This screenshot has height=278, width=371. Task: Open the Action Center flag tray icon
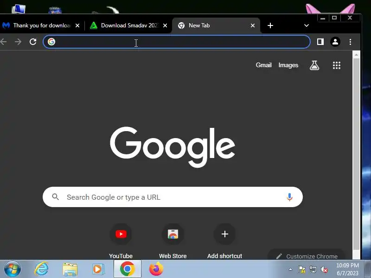[302, 269]
